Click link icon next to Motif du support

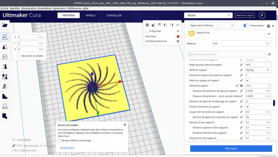click(x=241, y=70)
